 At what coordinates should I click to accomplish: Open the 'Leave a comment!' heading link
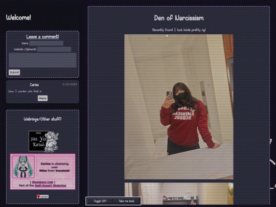click(42, 37)
